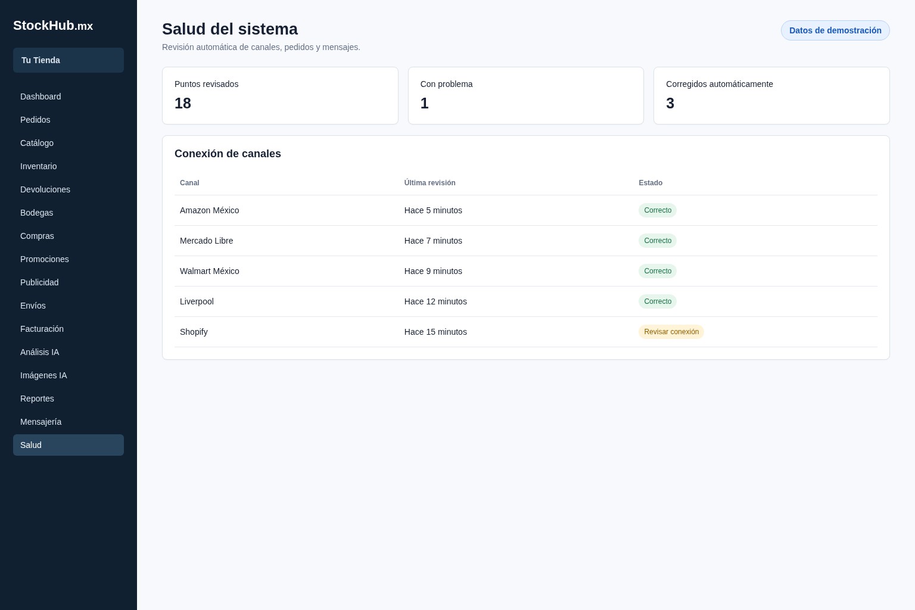The width and height of the screenshot is (915, 610).
Task: Open the Puntos revisados card
Action: coord(280,95)
